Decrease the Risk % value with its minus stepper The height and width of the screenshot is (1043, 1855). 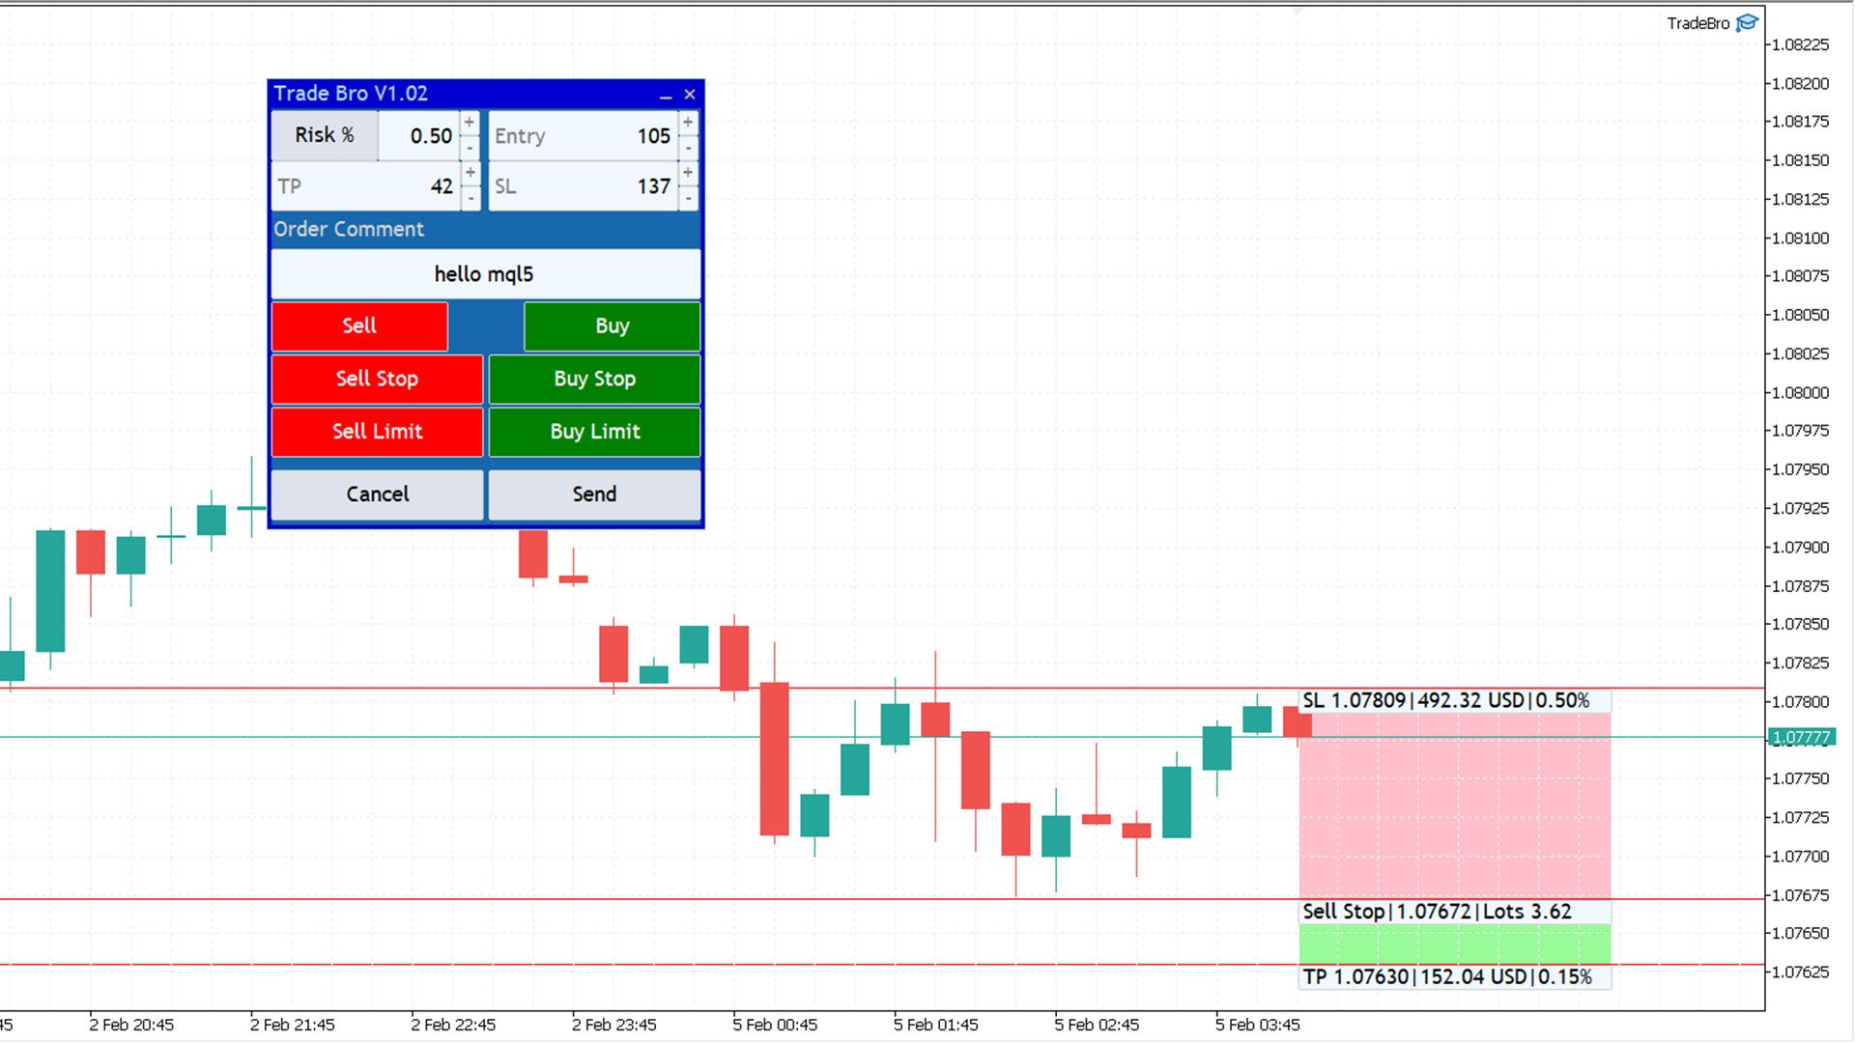click(470, 149)
